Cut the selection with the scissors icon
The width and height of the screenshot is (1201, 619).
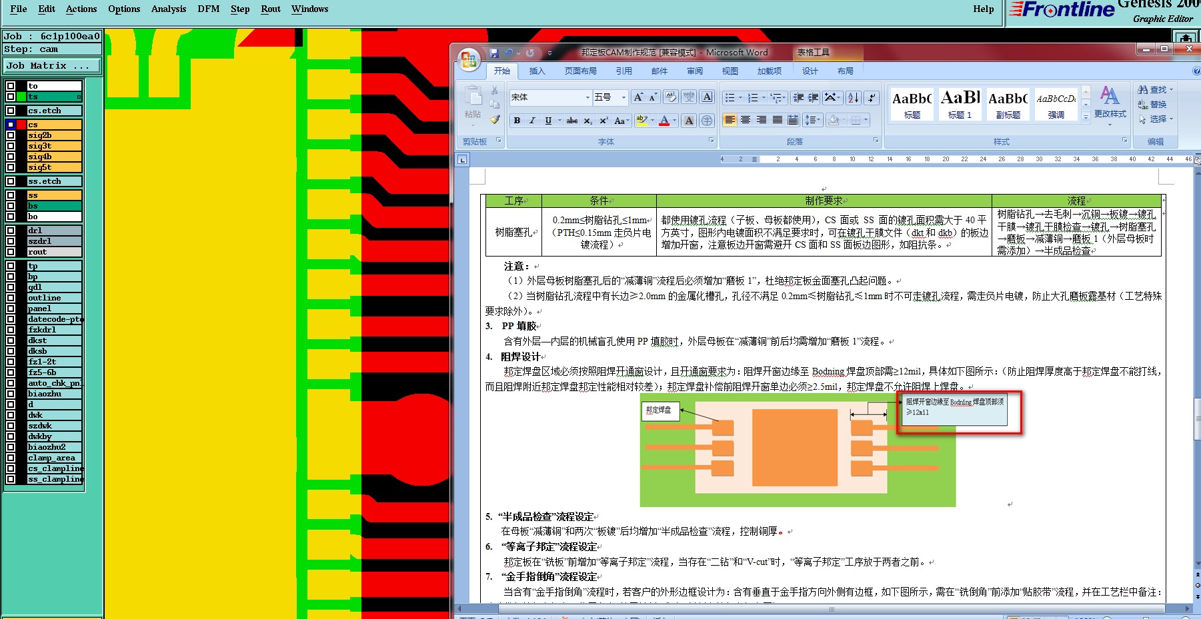[x=495, y=90]
